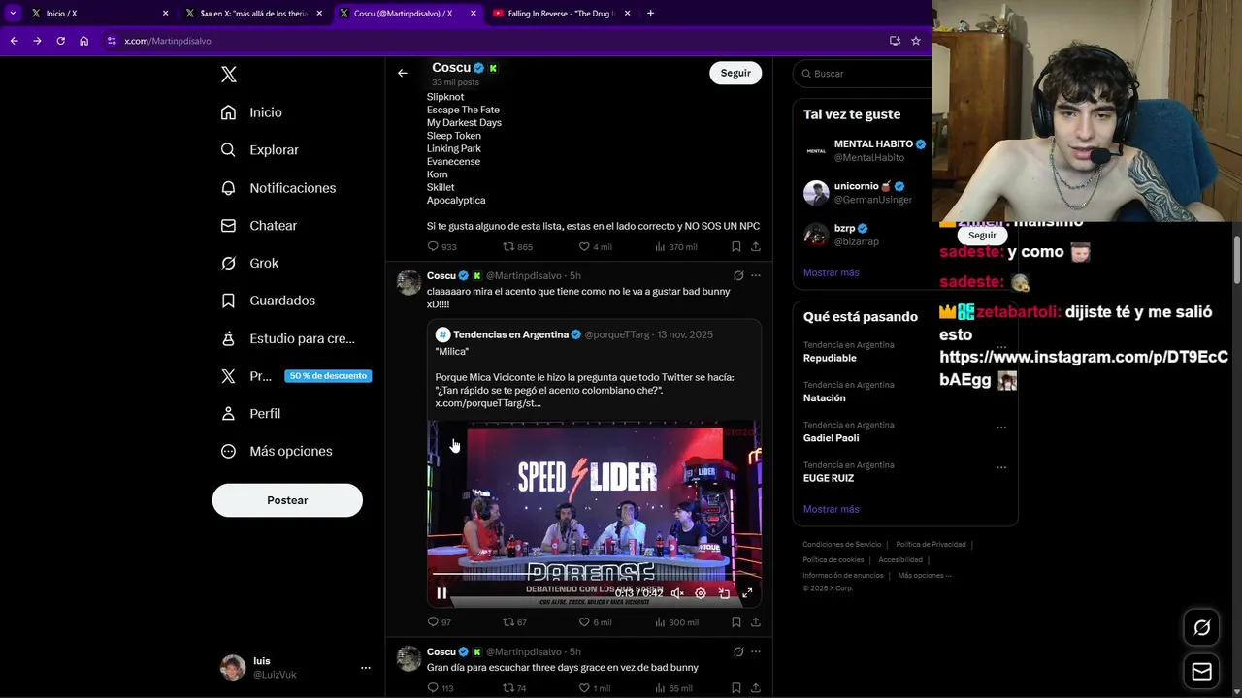Focus the Buscar search field
Viewport: 1242px width, 698px height.
864,74
